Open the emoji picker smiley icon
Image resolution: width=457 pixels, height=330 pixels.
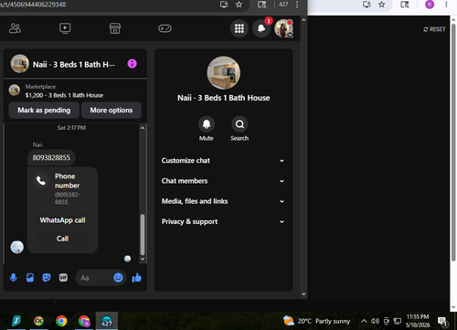point(118,278)
